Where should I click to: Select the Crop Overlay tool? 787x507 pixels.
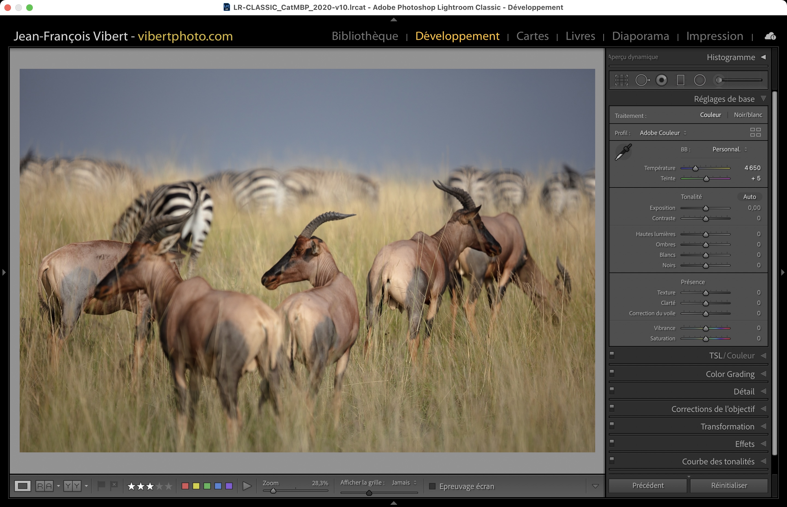621,80
